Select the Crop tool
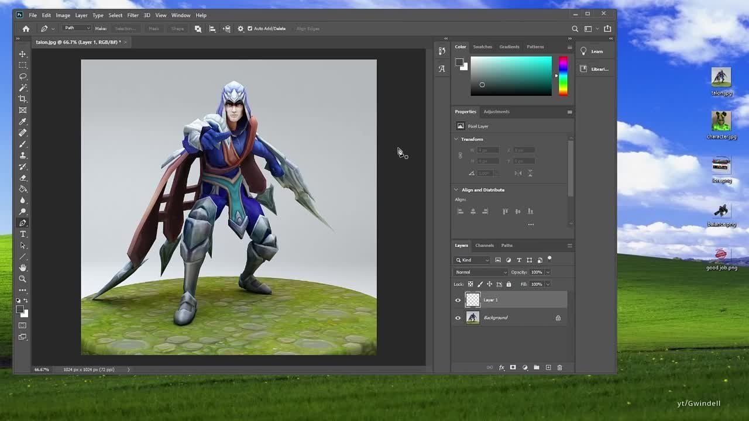 click(23, 99)
